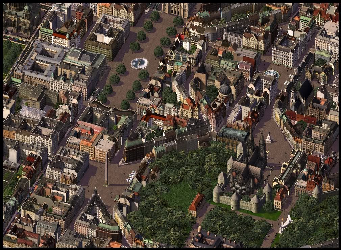Select the small blue fountain in the right square
This screenshot has height=250, width=341.
pyautogui.click(x=271, y=74)
